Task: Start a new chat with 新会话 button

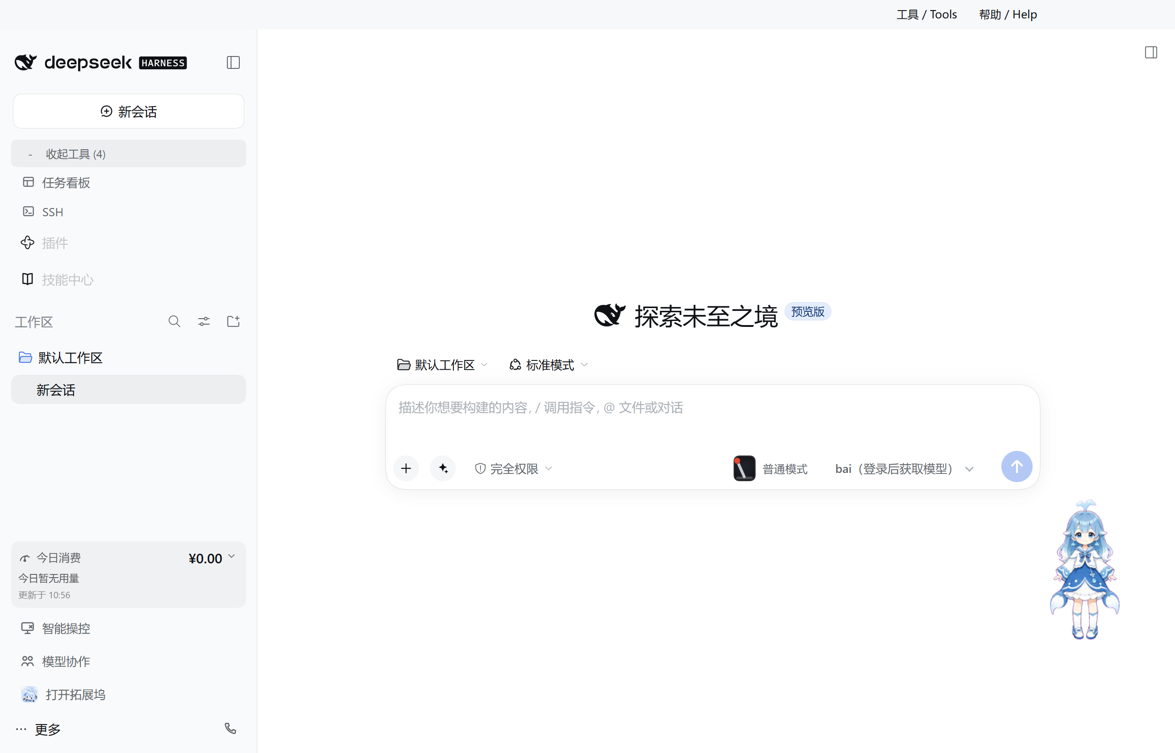Action: point(129,112)
